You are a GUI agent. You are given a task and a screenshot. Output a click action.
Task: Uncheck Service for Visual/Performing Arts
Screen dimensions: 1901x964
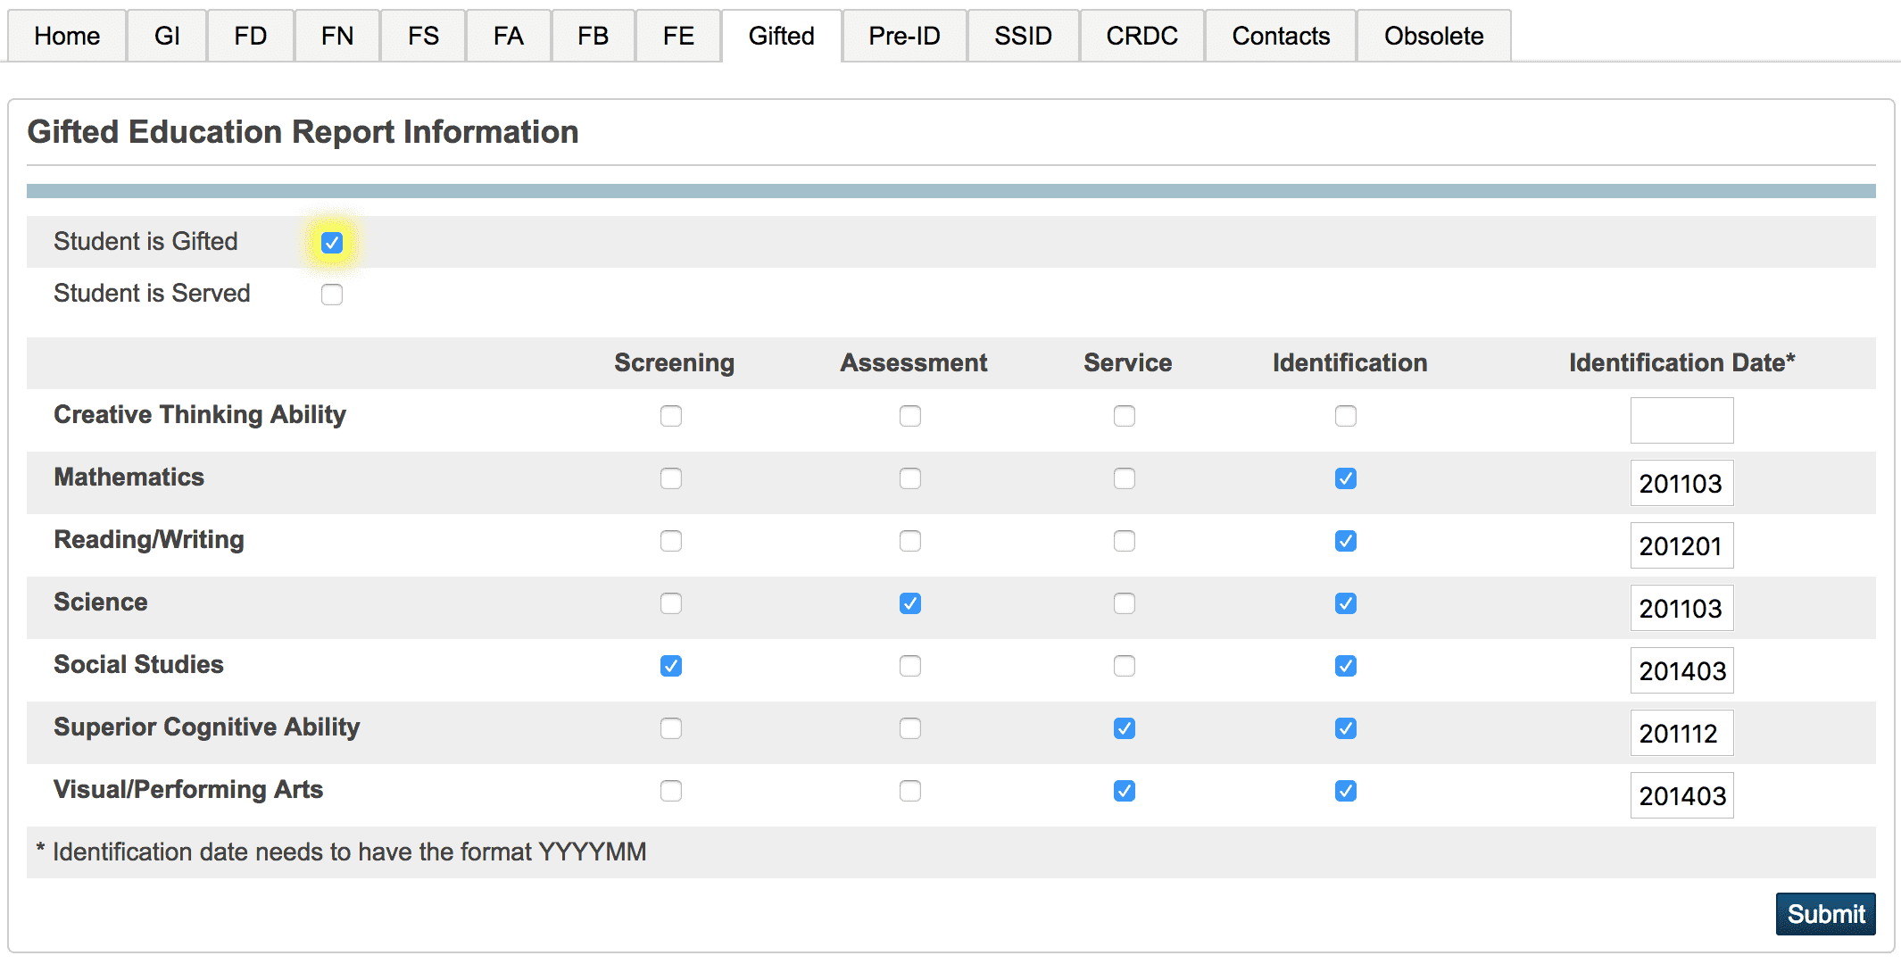(x=1125, y=791)
